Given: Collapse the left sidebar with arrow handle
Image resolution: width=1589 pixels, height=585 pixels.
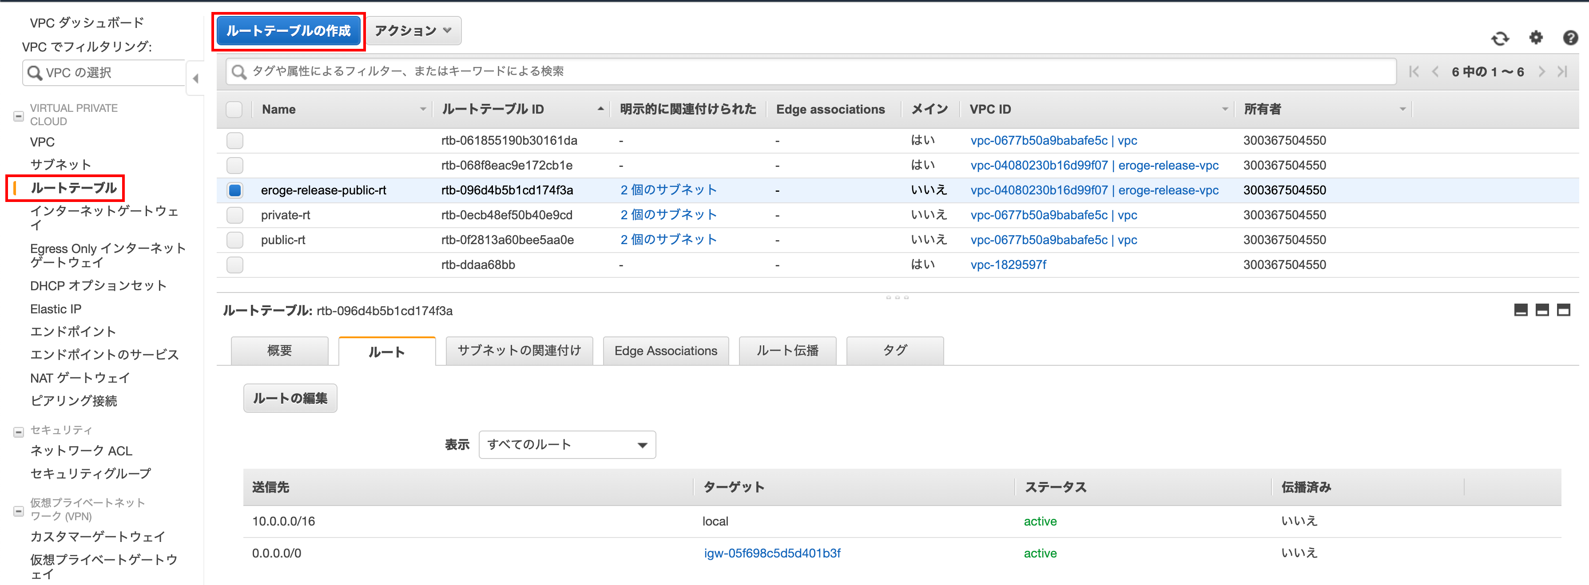Looking at the screenshot, I should pos(195,78).
